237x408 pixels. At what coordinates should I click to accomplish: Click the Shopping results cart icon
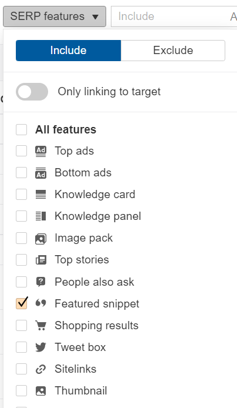click(40, 326)
